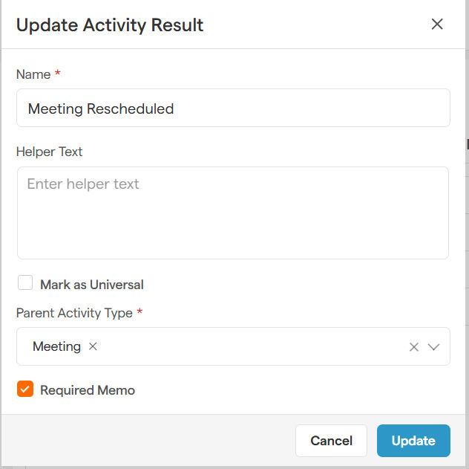469x469 pixels.
Task: Remove the Meeting tag chip
Action: 93,346
